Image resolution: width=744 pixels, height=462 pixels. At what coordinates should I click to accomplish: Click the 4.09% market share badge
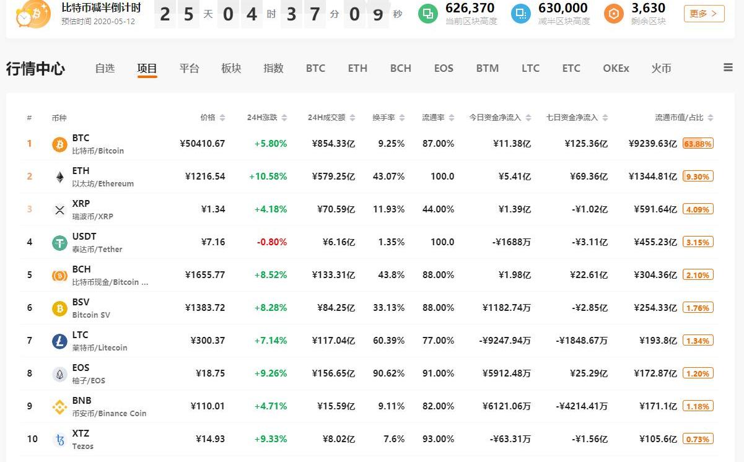coord(698,209)
